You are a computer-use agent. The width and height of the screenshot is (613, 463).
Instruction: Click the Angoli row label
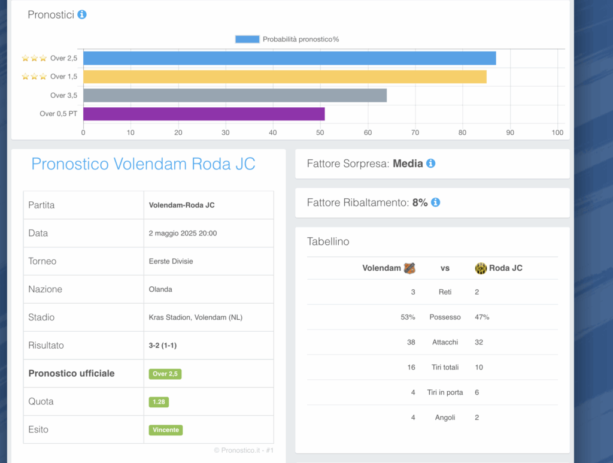tap(445, 417)
